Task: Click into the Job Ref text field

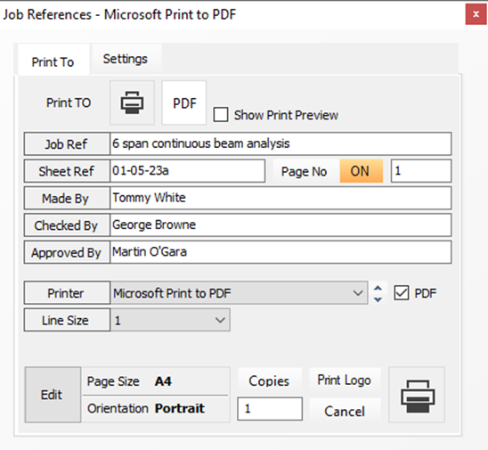Action: point(281,143)
